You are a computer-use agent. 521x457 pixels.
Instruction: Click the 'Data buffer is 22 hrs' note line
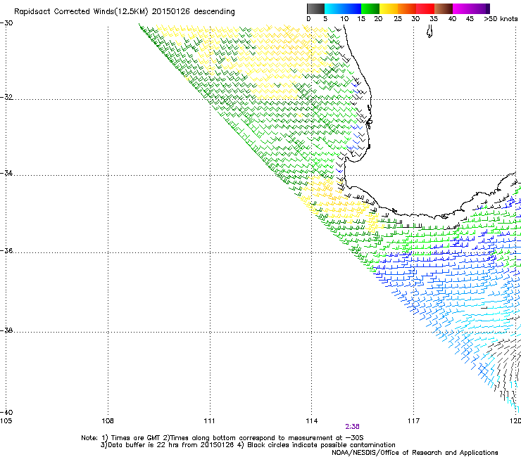coord(248,445)
